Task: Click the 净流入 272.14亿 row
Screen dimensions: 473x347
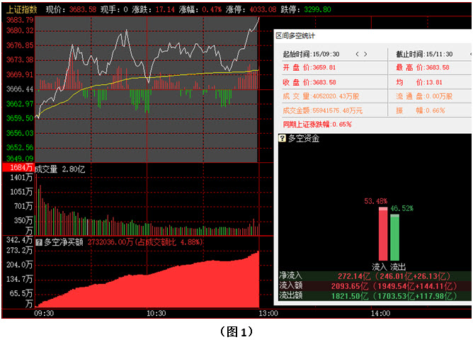Action: click(x=375, y=275)
